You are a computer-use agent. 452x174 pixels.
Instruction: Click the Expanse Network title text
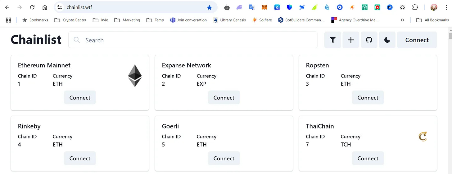(186, 65)
